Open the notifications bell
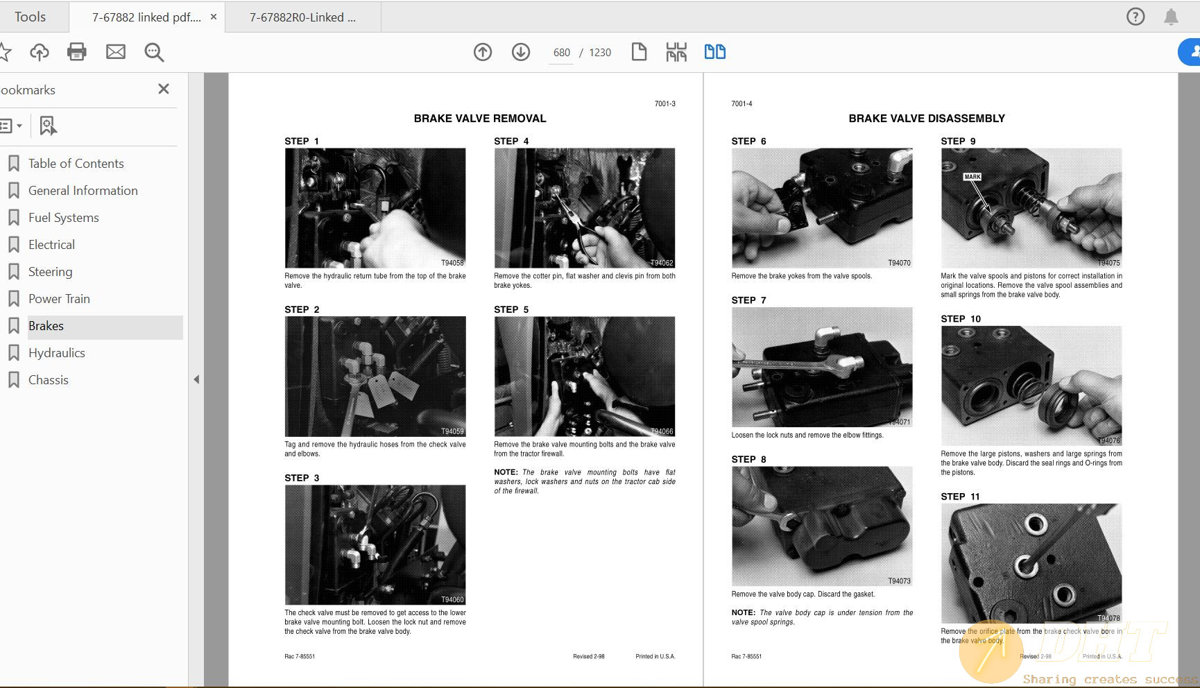This screenshot has height=688, width=1200. click(x=1171, y=17)
